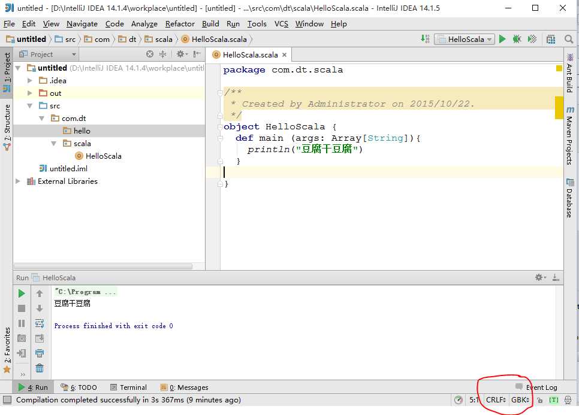Toggle the 2: Favorites tool window
Viewport: 579px width, 415px height.
(7, 350)
